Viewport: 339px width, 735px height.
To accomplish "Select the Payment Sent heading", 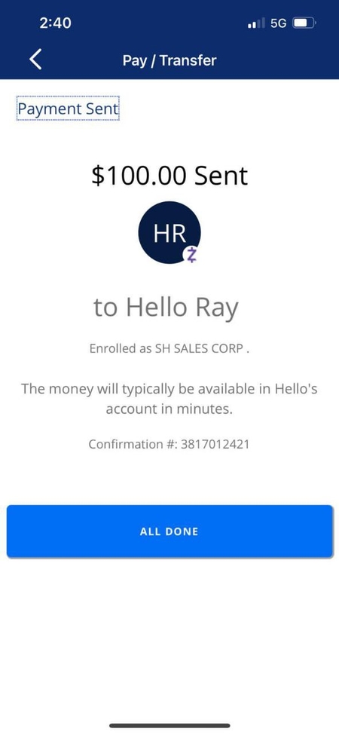I will pos(68,109).
